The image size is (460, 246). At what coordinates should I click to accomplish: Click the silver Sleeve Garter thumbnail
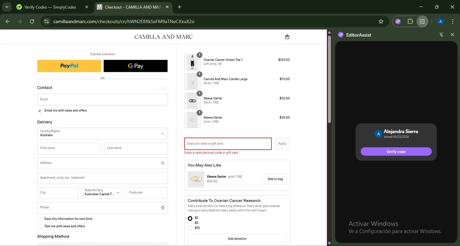pos(193,120)
